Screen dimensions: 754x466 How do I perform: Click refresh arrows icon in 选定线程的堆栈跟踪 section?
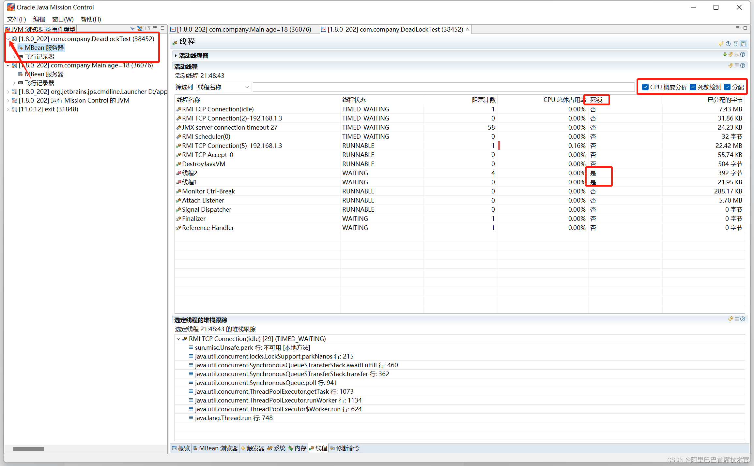click(731, 319)
